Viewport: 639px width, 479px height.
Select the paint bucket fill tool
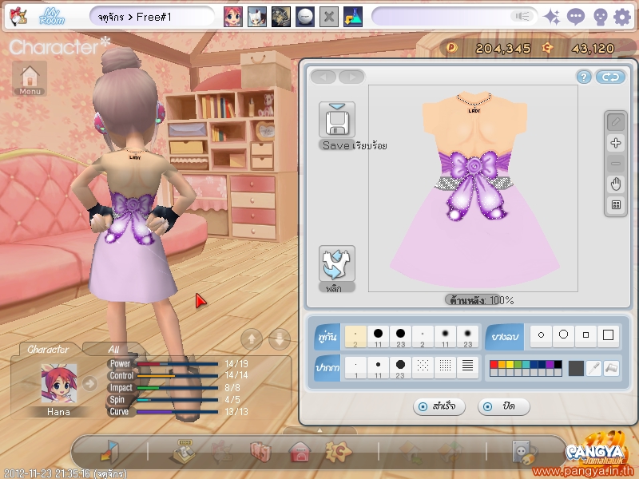point(611,368)
